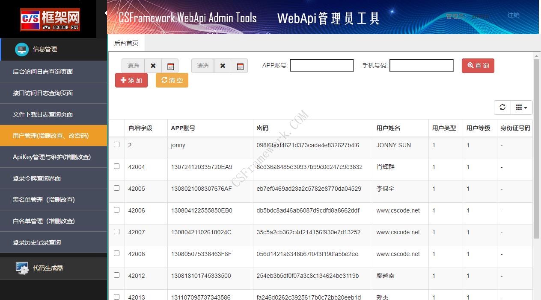The height and width of the screenshot is (300, 541).
Task: Click inside the APP账号 input field
Action: [321, 65]
